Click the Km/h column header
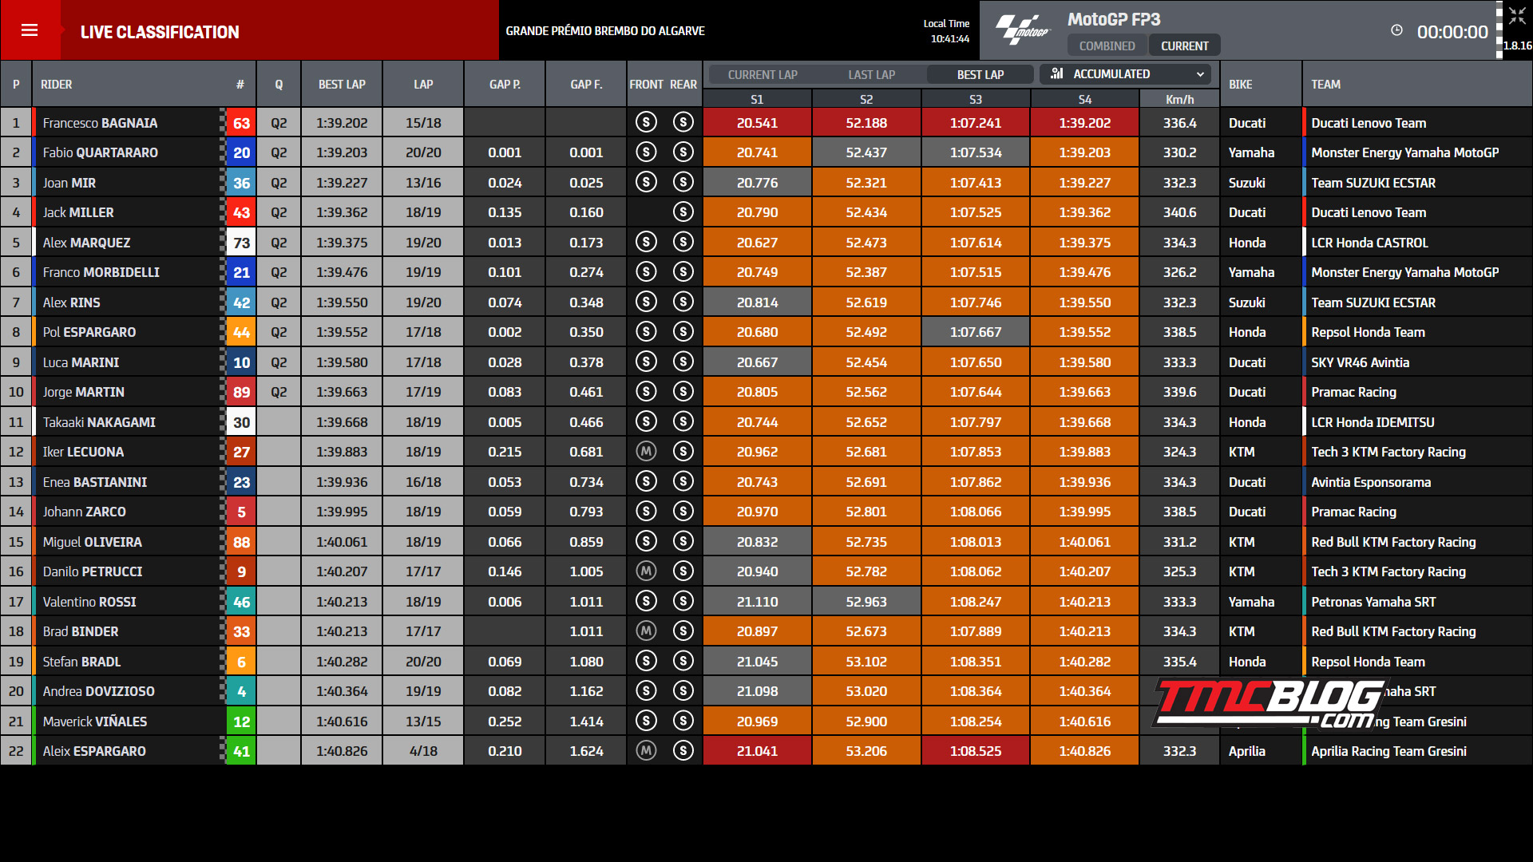1533x862 pixels. (1179, 100)
